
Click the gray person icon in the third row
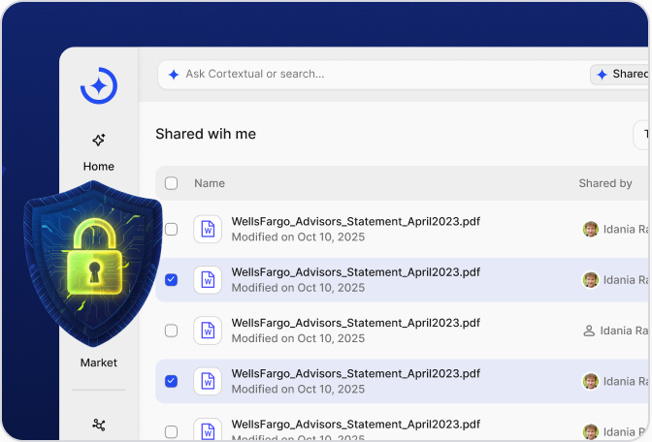click(x=589, y=331)
